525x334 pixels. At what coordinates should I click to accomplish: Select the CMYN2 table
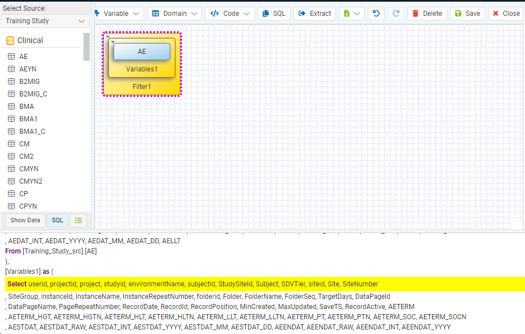(x=31, y=181)
